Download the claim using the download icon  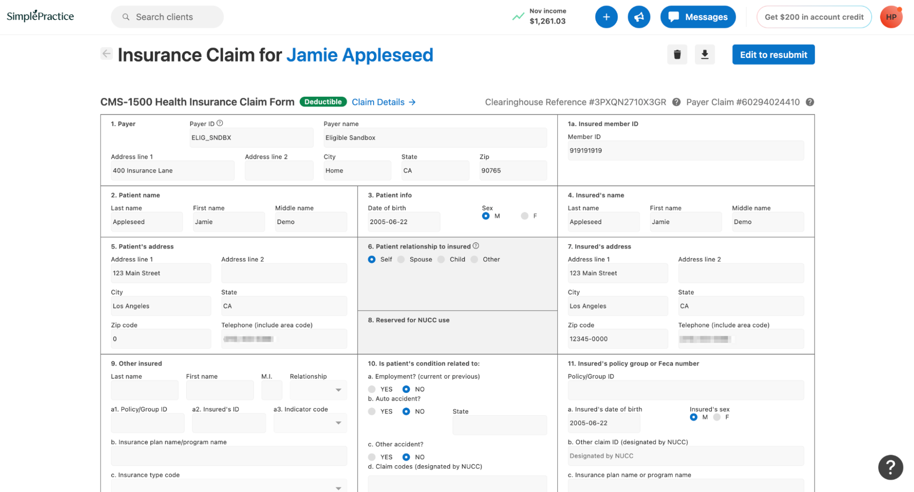pyautogui.click(x=705, y=55)
